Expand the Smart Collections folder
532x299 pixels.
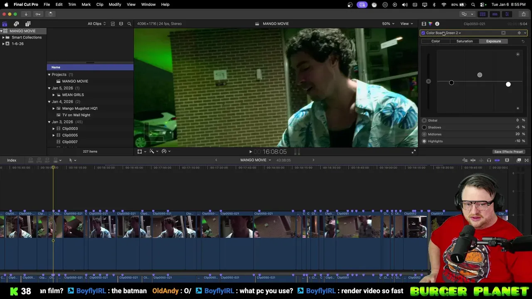pyautogui.click(x=3, y=37)
